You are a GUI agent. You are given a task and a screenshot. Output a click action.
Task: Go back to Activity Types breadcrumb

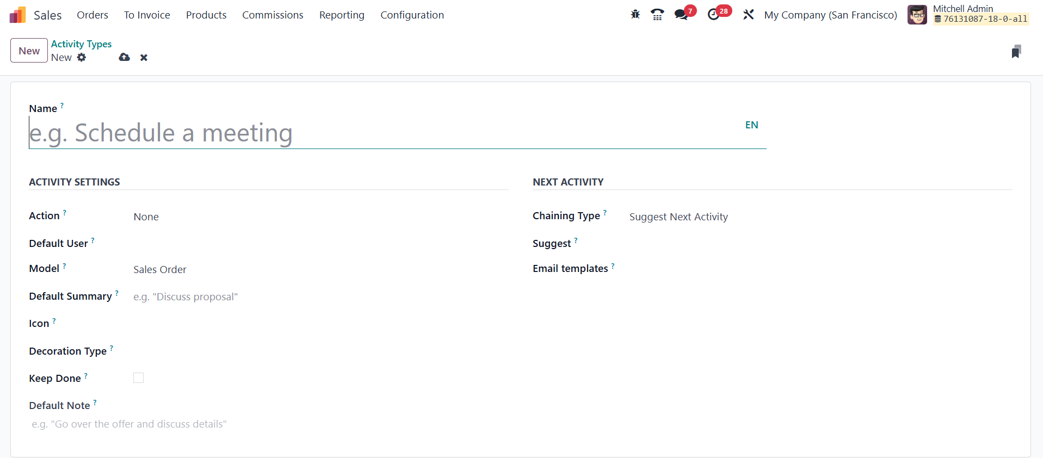pyautogui.click(x=81, y=44)
